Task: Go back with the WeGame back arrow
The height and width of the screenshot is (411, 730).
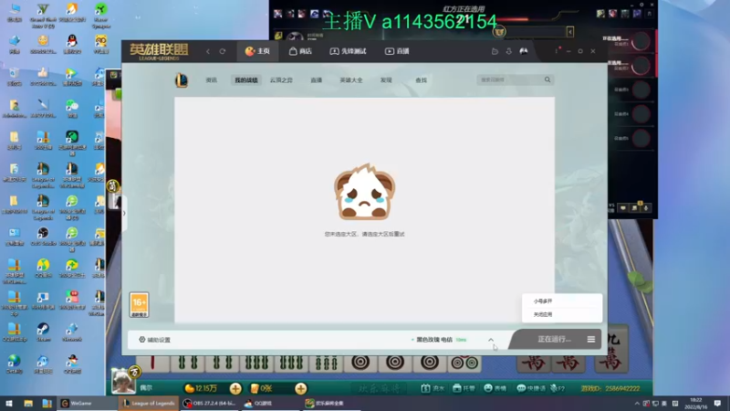Action: (x=208, y=51)
